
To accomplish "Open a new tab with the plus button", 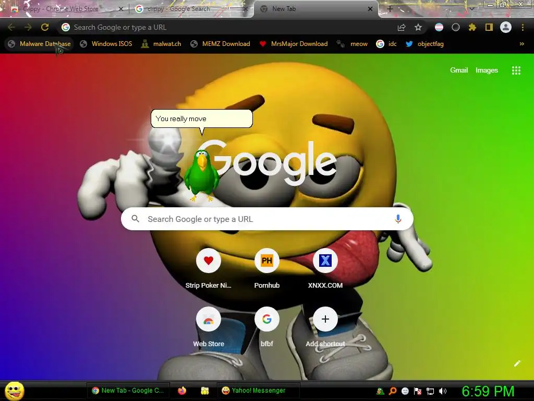I will (x=390, y=9).
